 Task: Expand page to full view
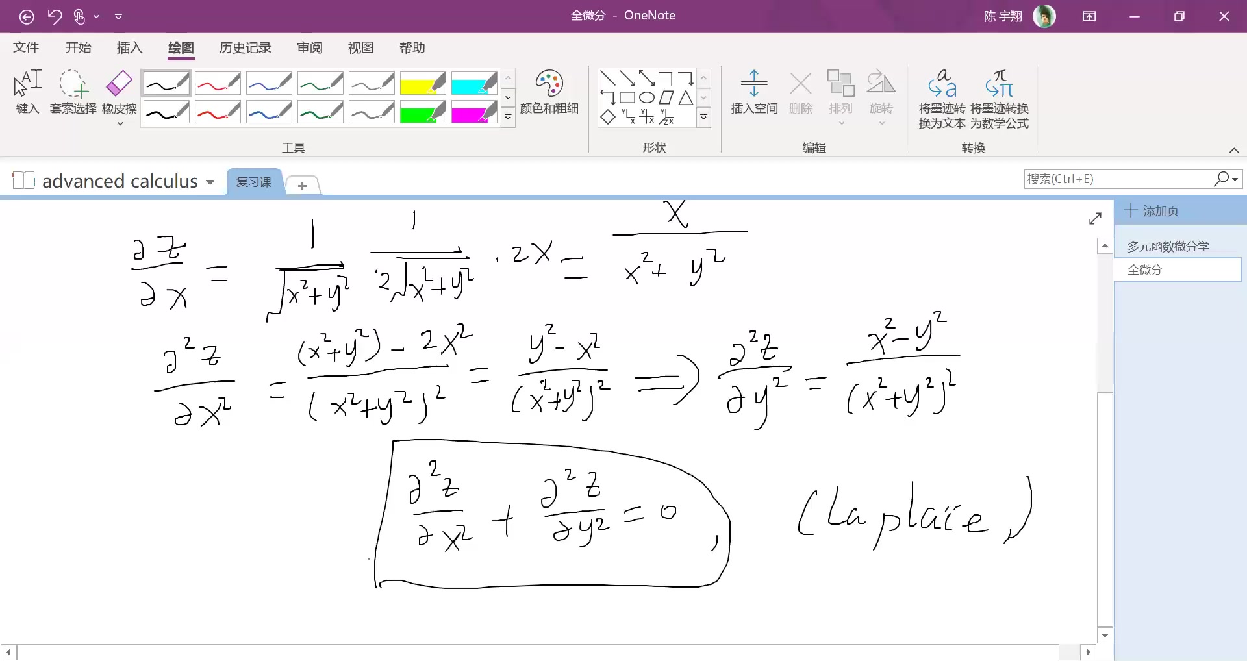coord(1095,219)
